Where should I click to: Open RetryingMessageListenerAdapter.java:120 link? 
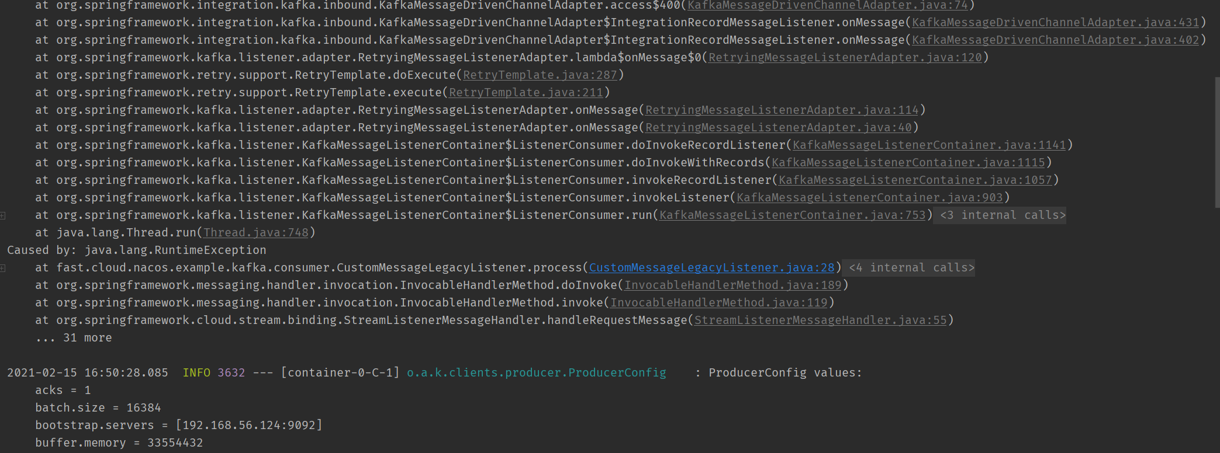coord(845,58)
